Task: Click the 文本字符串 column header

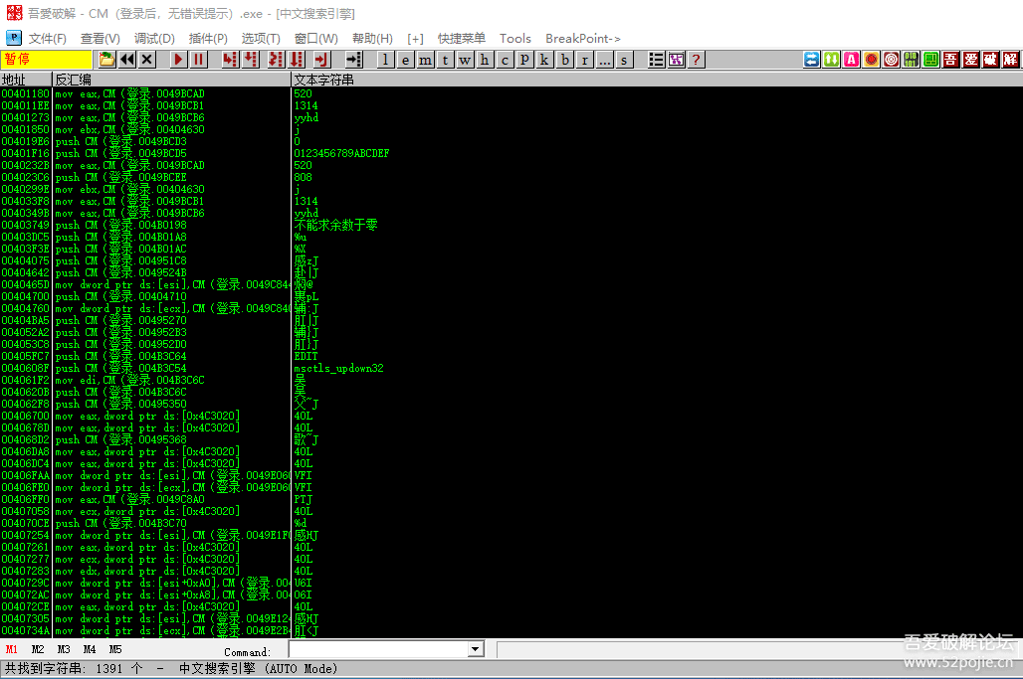Action: (x=323, y=80)
